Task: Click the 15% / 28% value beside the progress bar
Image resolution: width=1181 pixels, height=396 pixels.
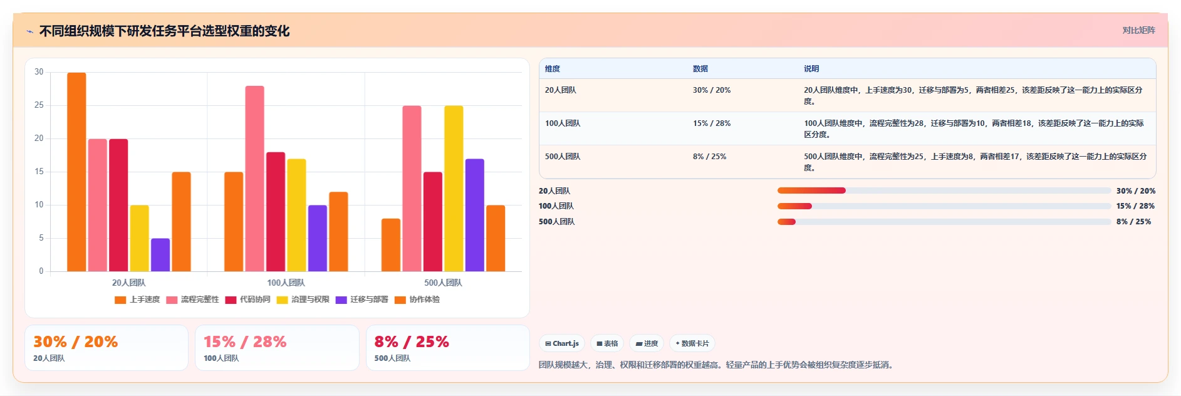Action: coord(1135,206)
